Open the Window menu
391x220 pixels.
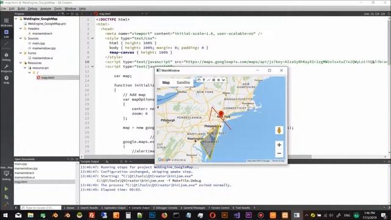tap(70, 9)
